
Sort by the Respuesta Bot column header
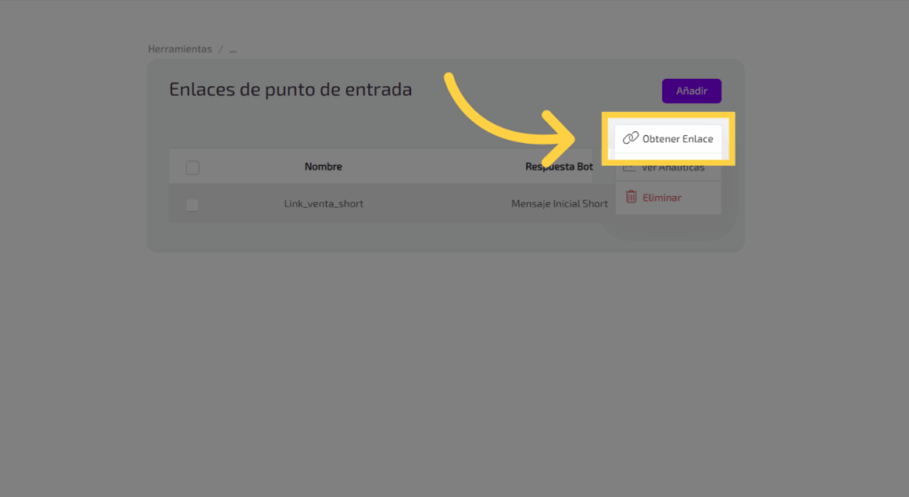pos(558,167)
